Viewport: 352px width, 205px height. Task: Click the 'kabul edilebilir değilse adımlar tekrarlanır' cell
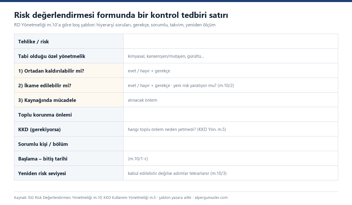231,173
